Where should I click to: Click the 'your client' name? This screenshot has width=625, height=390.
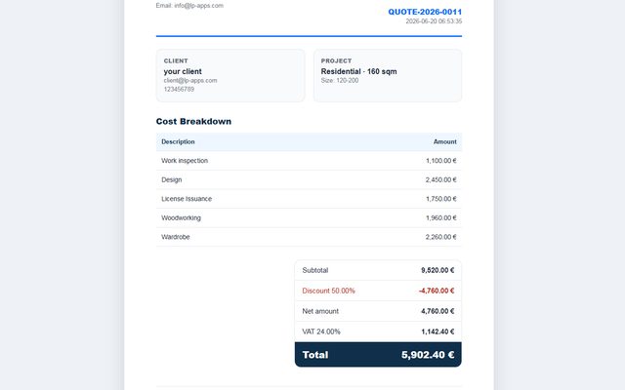183,71
